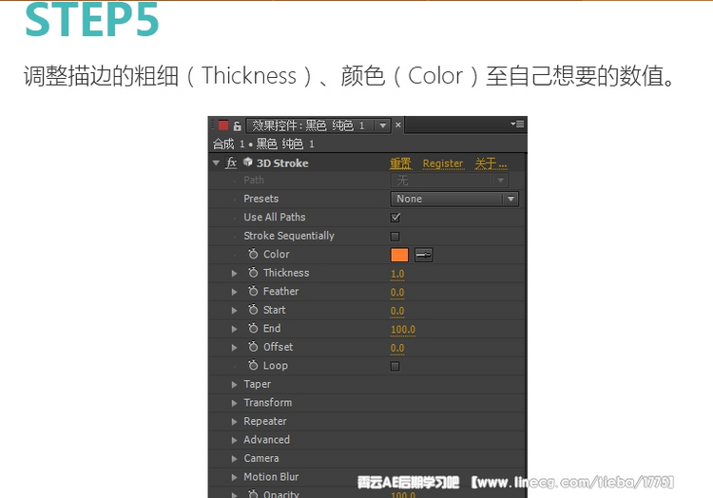Toggle the panel lock icon
Image resolution: width=713 pixels, height=498 pixels.
tap(237, 125)
